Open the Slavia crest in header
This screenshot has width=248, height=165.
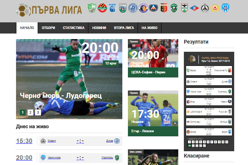(205, 8)
